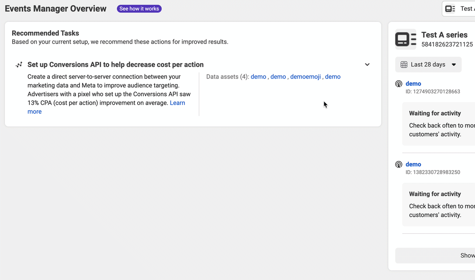Click the 'Show' button at panel bottom
475x280 pixels.
[435, 256]
